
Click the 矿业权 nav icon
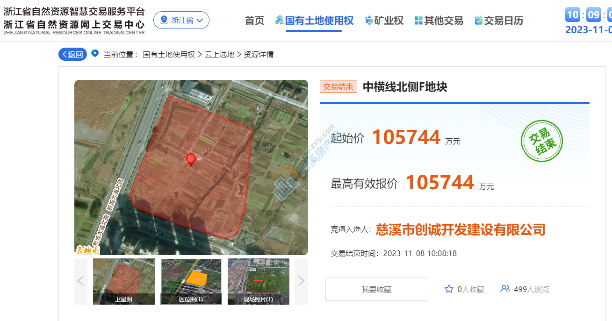tap(369, 21)
